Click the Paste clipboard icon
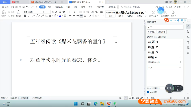191x107 pixels. (4, 12)
